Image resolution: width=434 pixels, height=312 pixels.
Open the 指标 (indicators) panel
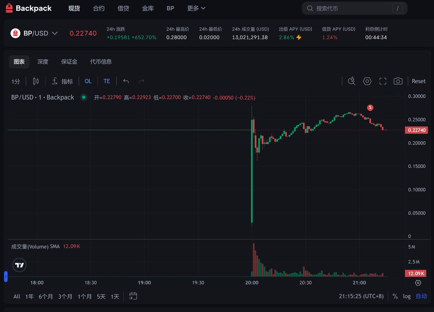coord(64,81)
